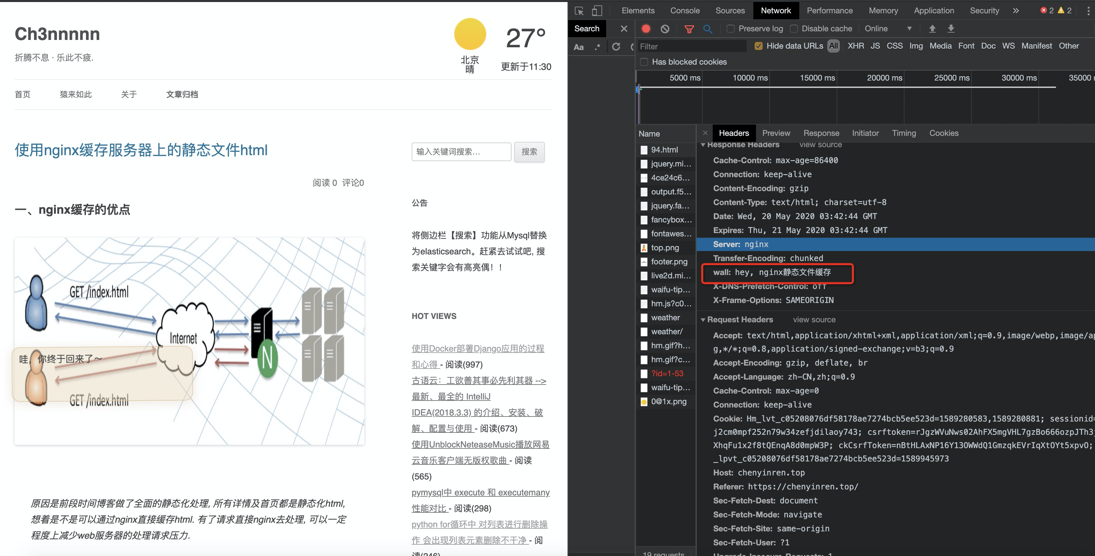This screenshot has width=1095, height=556.
Task: Select the failed ?id=1-53 request
Action: click(666, 374)
